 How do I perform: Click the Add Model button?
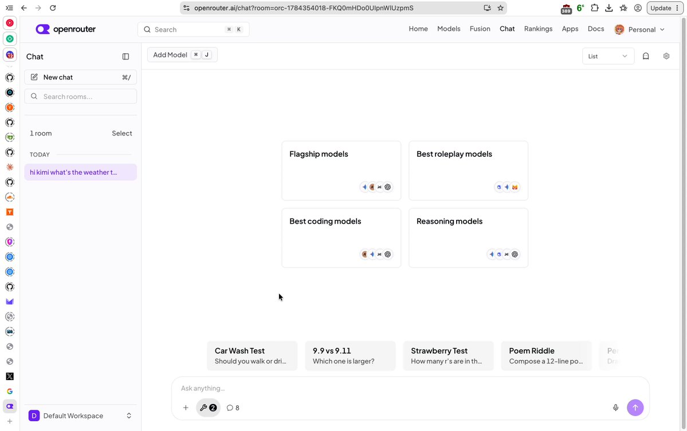coord(182,55)
